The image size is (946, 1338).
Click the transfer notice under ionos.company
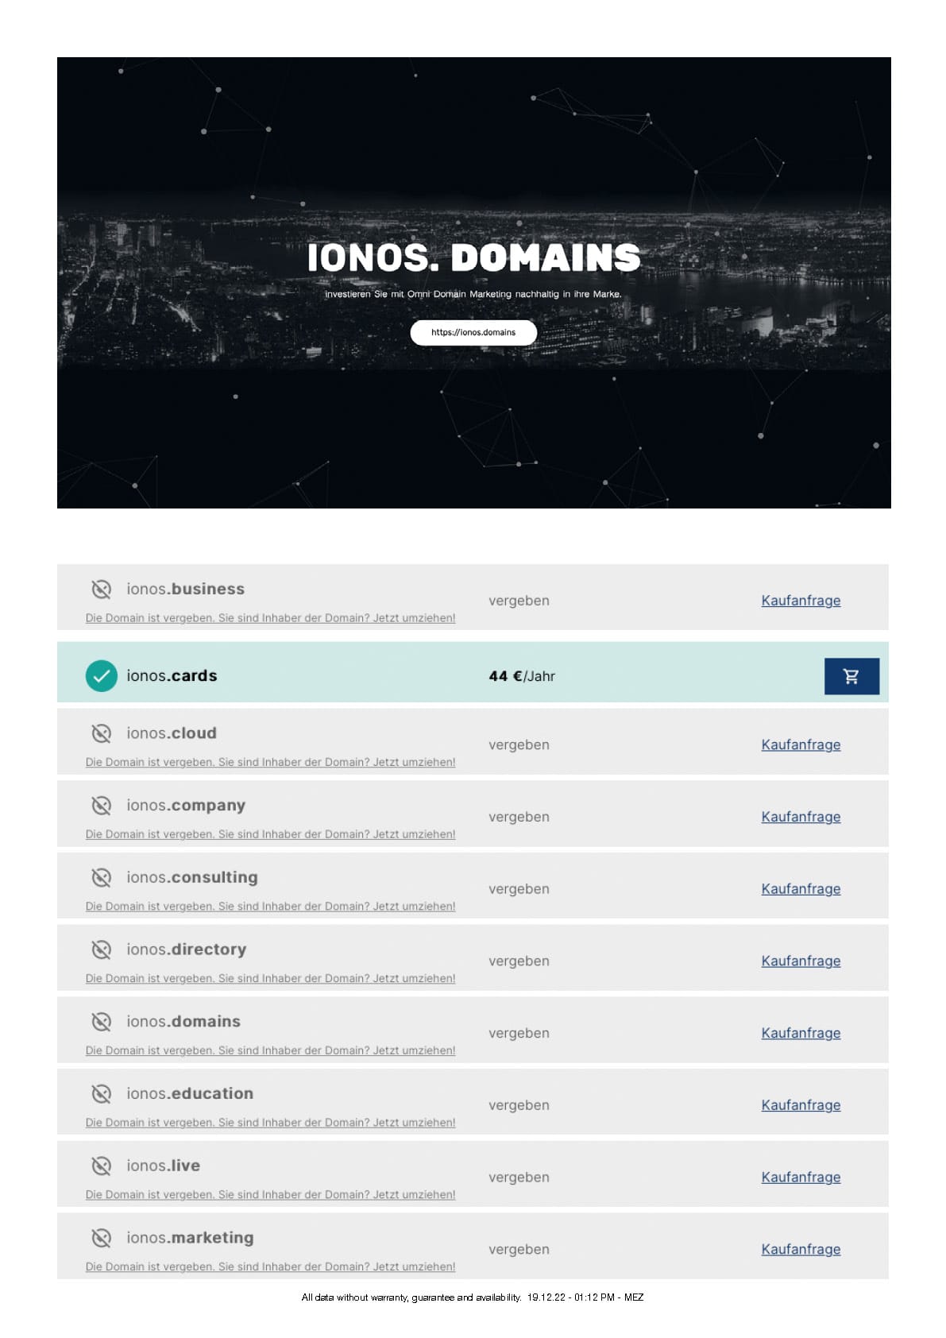pos(270,834)
